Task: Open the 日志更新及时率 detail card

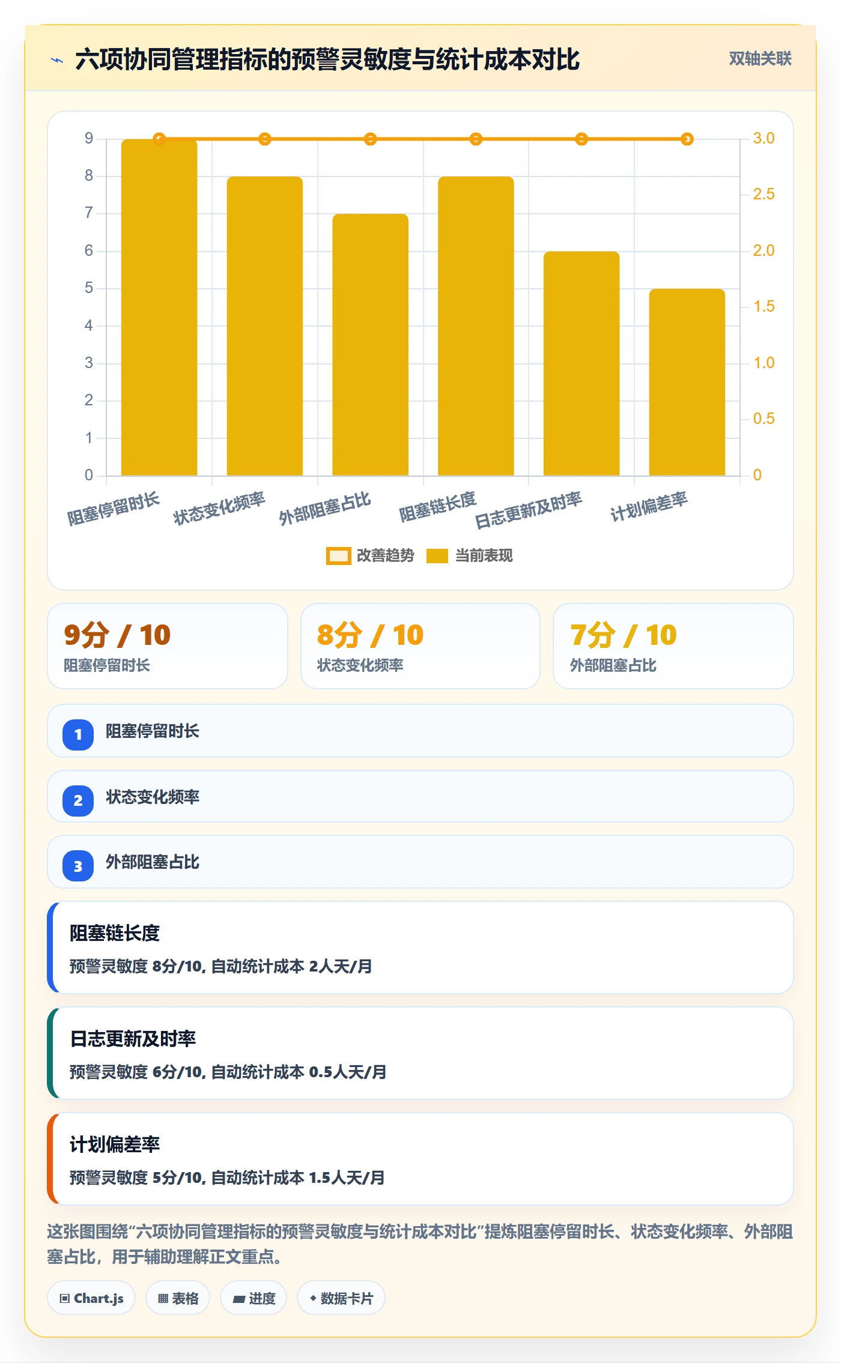Action: click(x=421, y=1053)
